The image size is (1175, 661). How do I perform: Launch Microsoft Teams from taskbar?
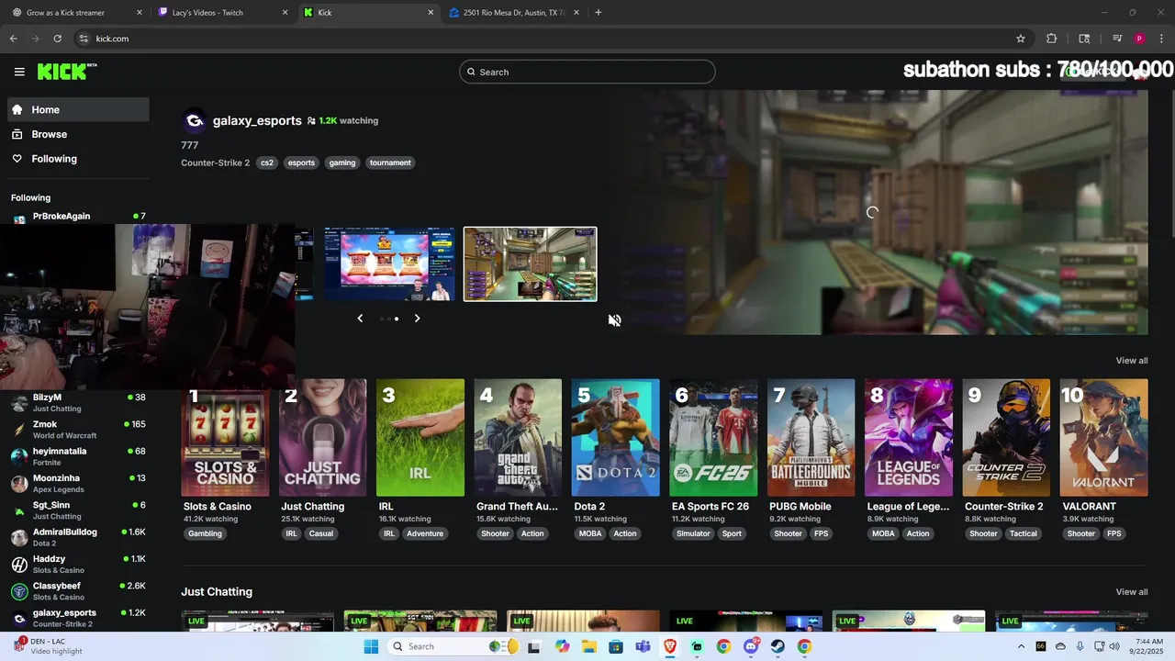[x=643, y=646]
